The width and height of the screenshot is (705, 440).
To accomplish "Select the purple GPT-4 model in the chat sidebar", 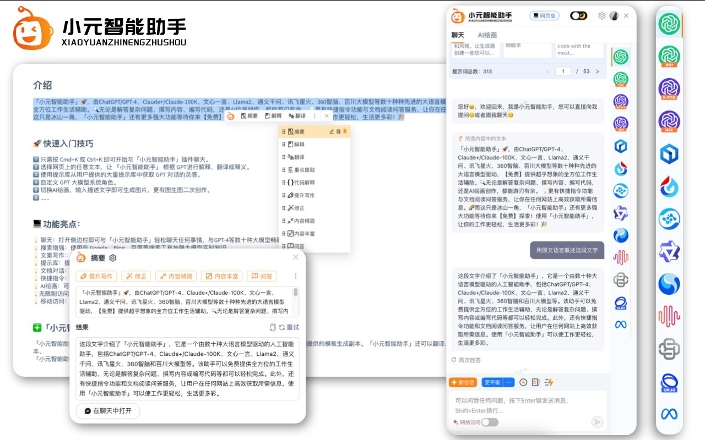I will point(621,101).
